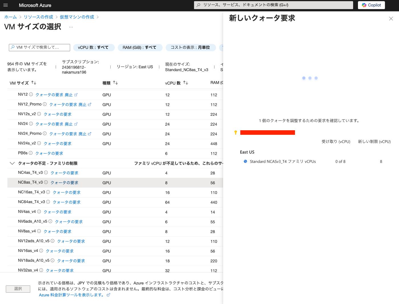Open the Azure portal hamburger menu
This screenshot has width=399, height=304.
5,5
